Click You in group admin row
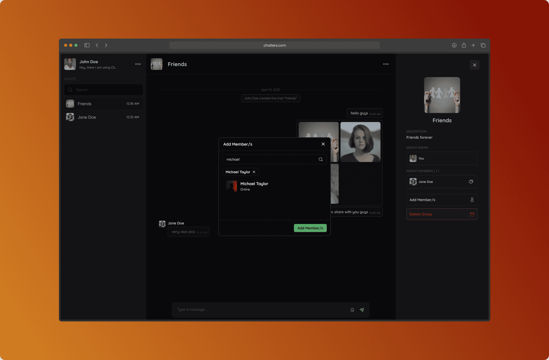The image size is (549, 360). (x=442, y=158)
